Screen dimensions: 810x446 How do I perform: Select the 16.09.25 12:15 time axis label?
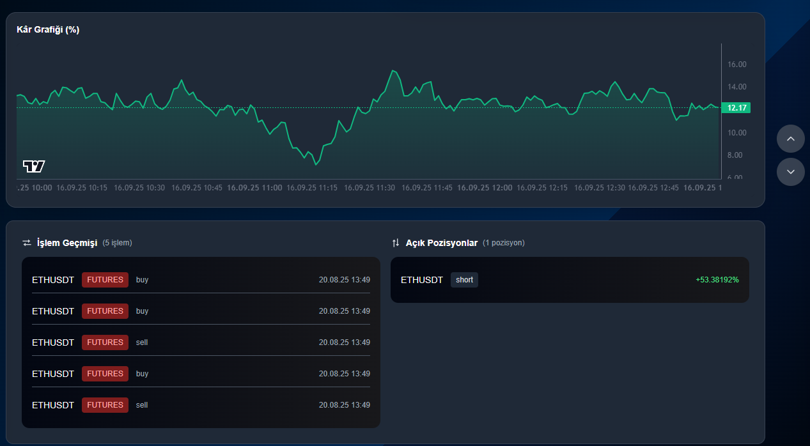(542, 188)
